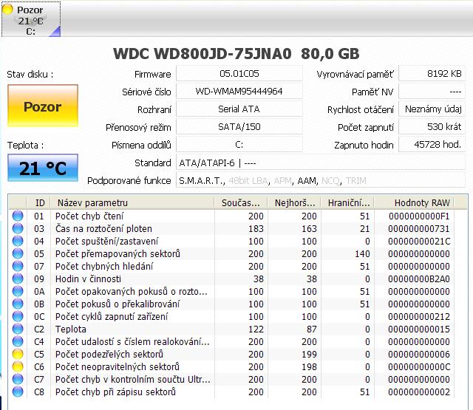473x410 pixels.
Task: Click yellow warning icon for row C6
Action: pos(18,366)
